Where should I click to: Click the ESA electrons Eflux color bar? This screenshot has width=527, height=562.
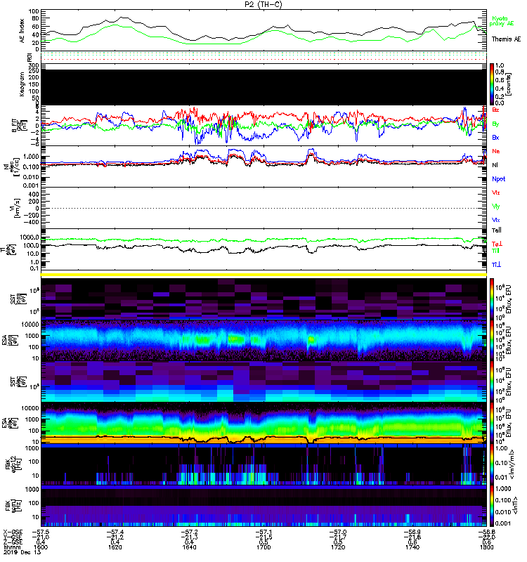pos(492,423)
